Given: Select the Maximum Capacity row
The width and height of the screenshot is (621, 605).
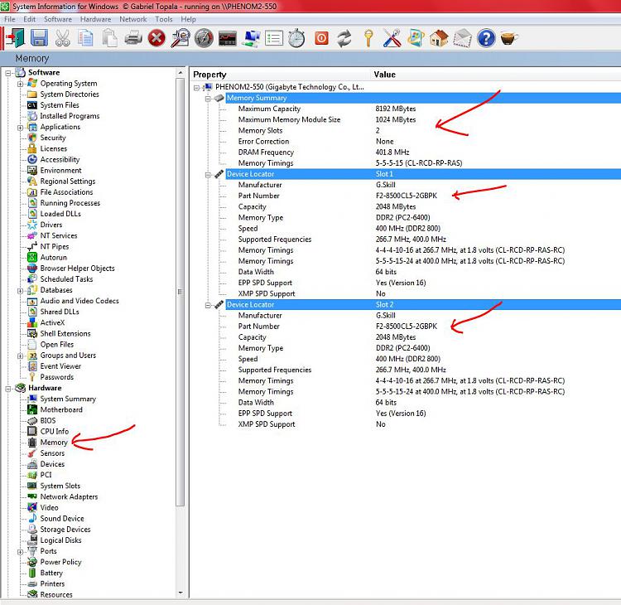Looking at the screenshot, I should click(422, 109).
